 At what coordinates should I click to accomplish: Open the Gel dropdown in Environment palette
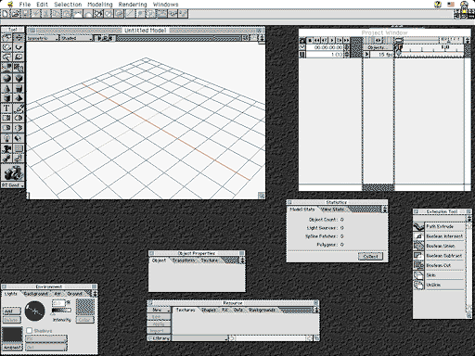(46, 348)
